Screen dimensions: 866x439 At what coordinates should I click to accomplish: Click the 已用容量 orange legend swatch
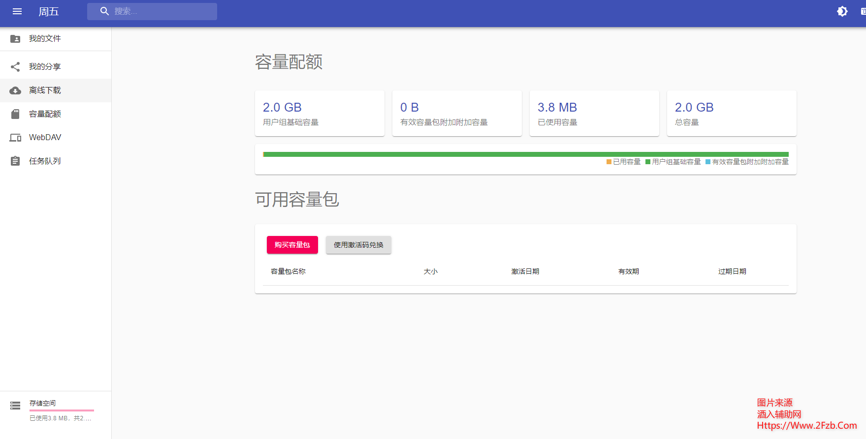609,162
